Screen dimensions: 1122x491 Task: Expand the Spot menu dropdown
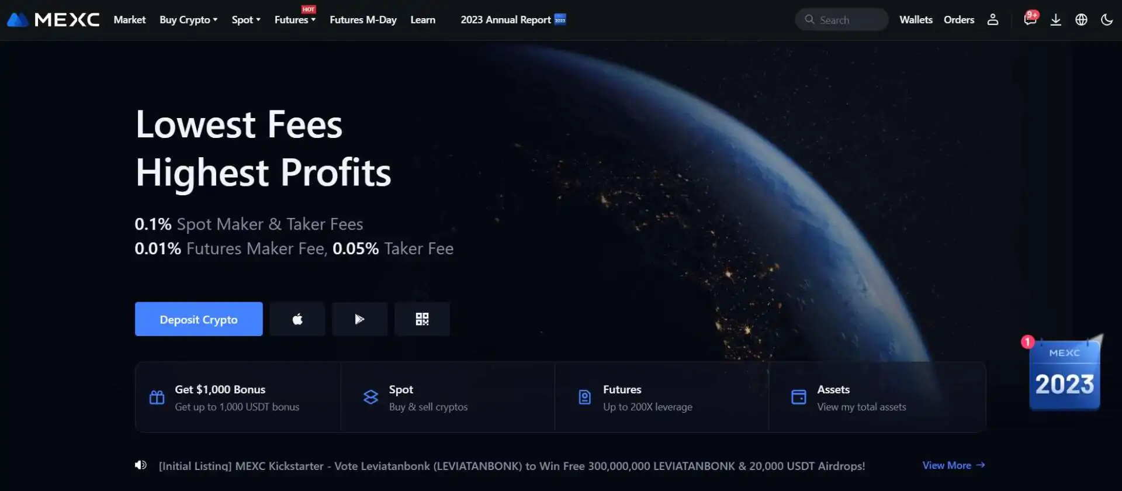pyautogui.click(x=246, y=20)
